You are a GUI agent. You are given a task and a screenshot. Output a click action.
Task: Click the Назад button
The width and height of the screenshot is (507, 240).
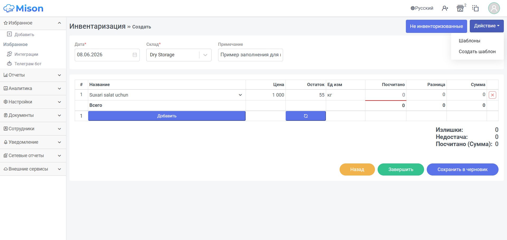point(357,169)
